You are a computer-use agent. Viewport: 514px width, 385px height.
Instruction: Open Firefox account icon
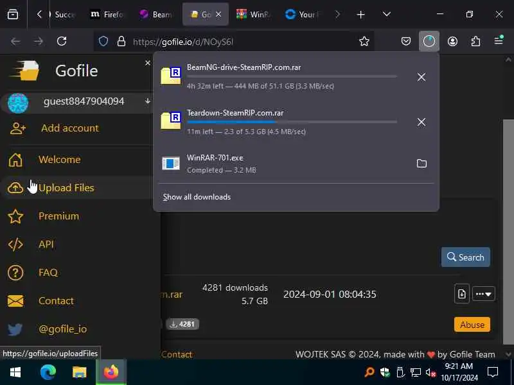[x=452, y=41]
